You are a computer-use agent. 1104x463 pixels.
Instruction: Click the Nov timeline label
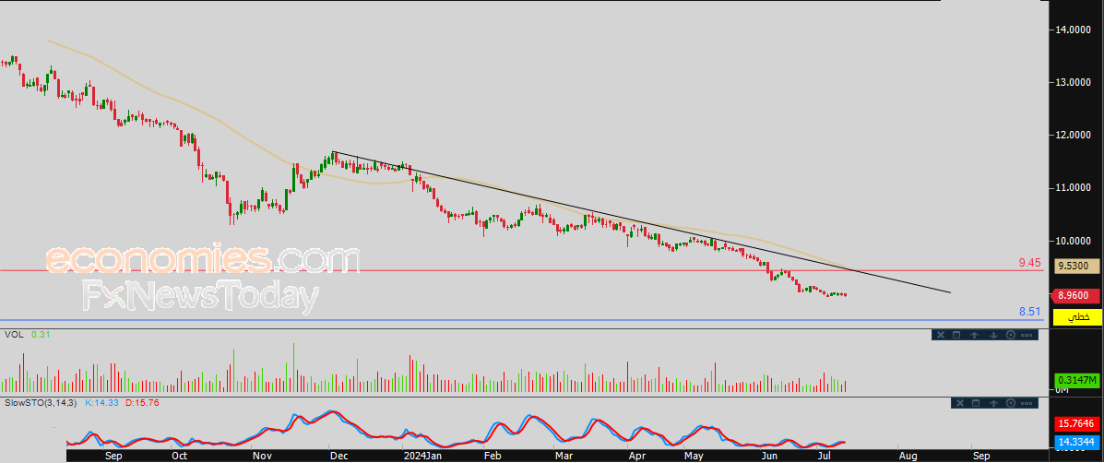263,456
